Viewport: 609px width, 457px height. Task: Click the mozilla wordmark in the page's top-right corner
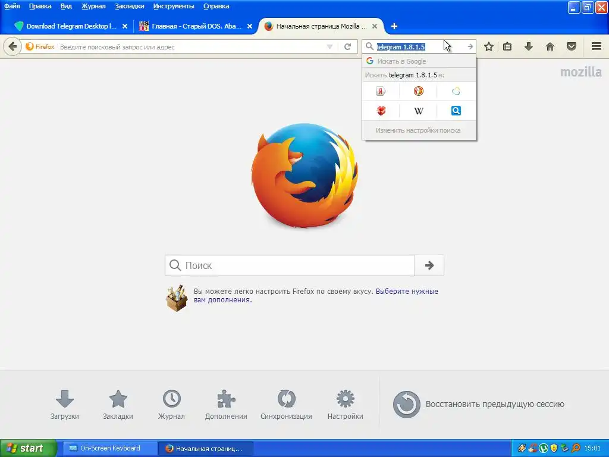(580, 72)
